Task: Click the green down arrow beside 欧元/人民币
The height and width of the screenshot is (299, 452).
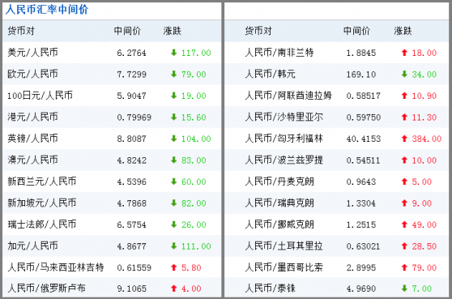Action: click(x=173, y=74)
